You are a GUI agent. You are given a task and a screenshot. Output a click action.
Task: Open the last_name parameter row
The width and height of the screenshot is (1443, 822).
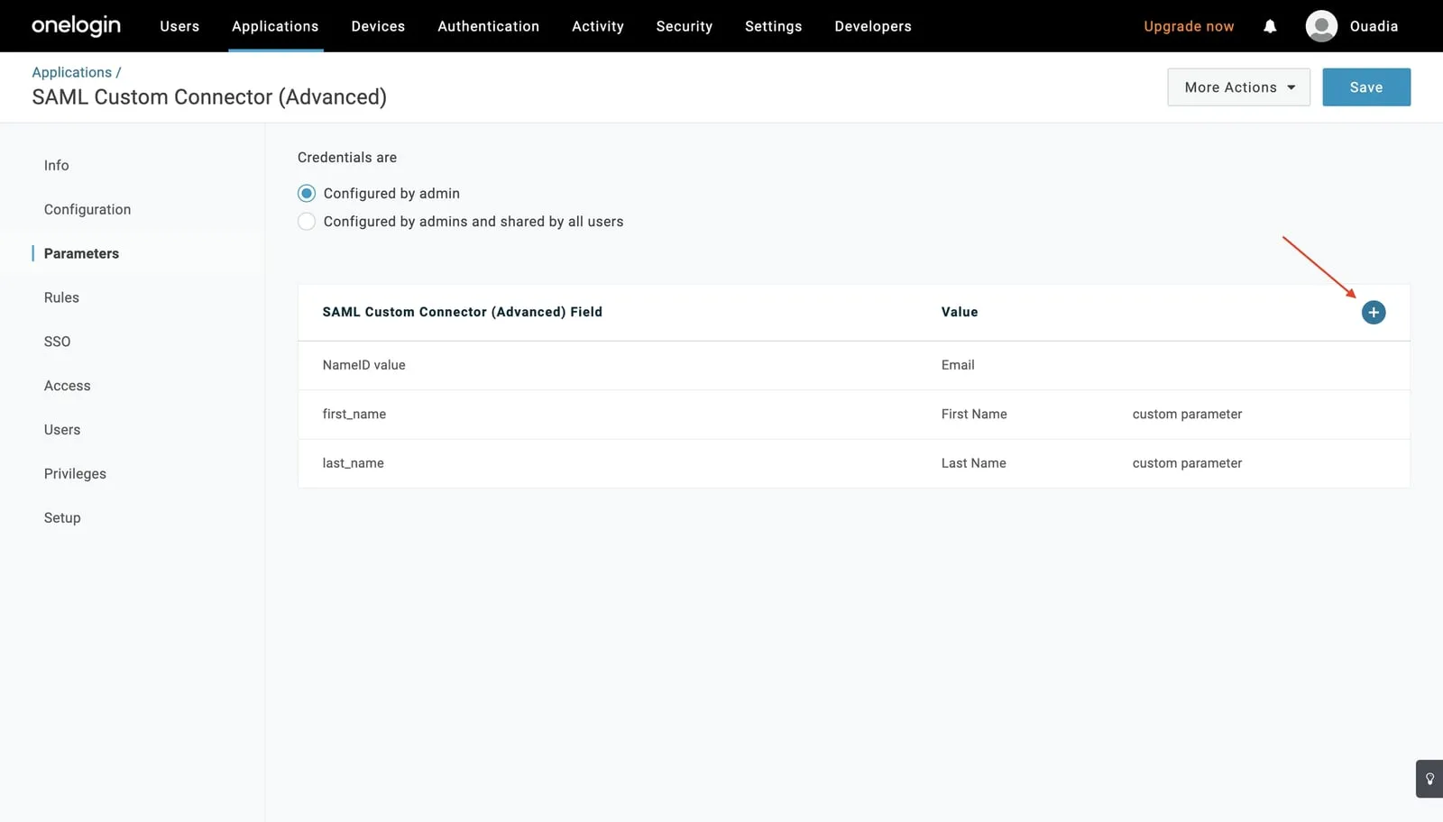click(853, 463)
